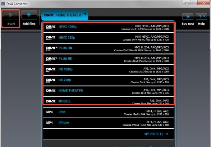This screenshot has height=147, width=211.
Task: Click MP4 label beside iPhone
Action: pyautogui.click(x=49, y=123)
